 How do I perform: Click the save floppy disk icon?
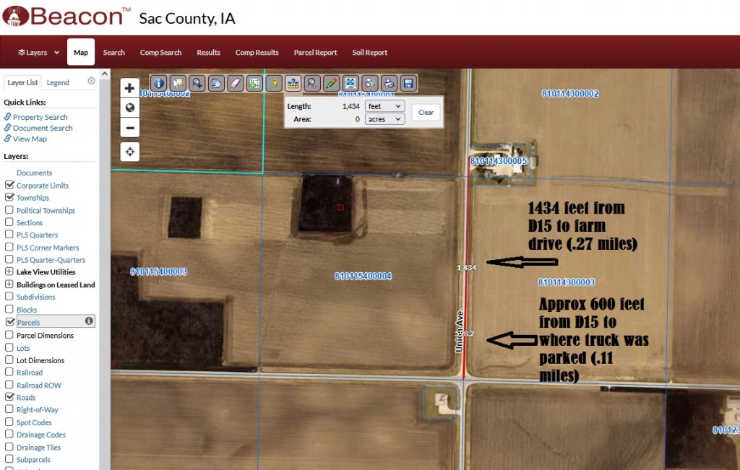pyautogui.click(x=408, y=83)
